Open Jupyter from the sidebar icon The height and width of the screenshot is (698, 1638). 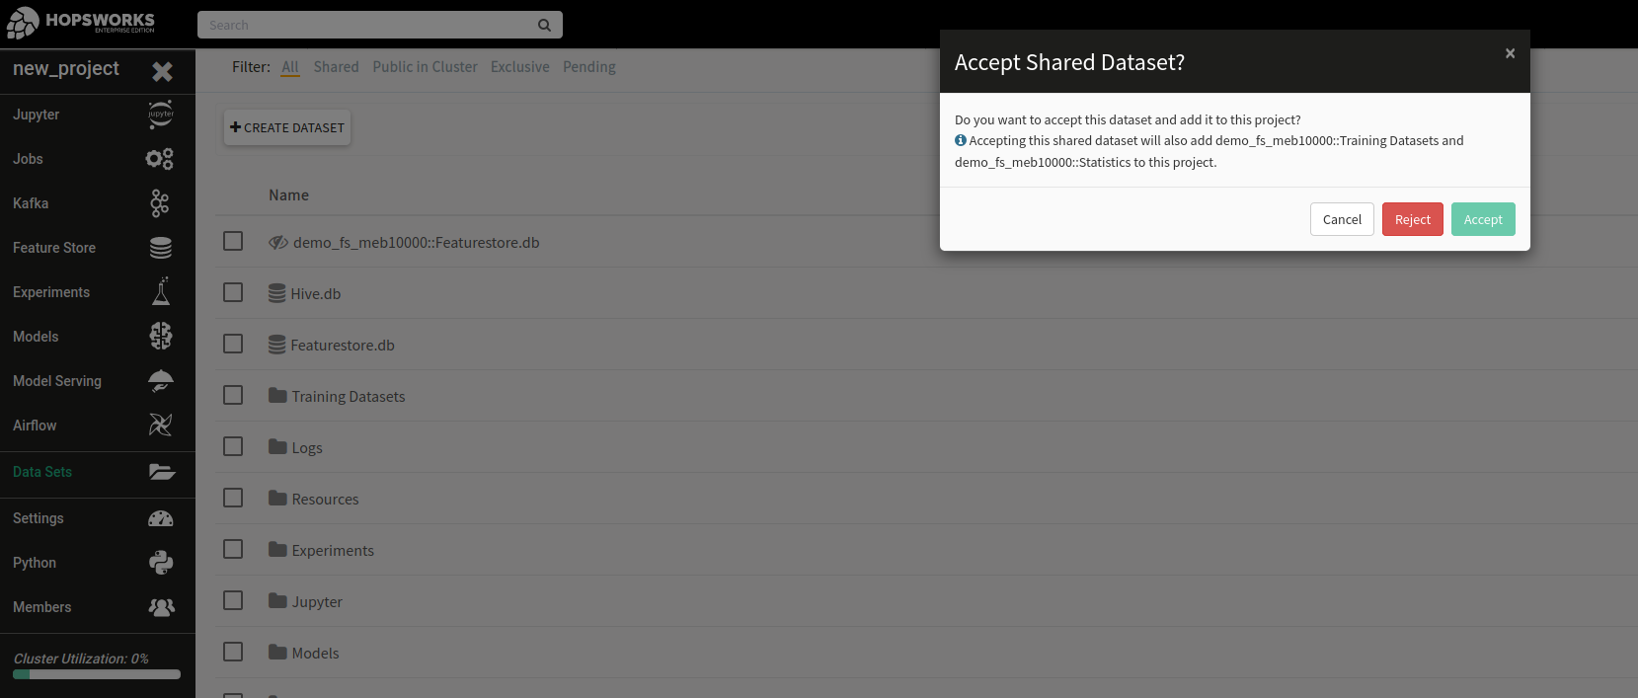[161, 115]
